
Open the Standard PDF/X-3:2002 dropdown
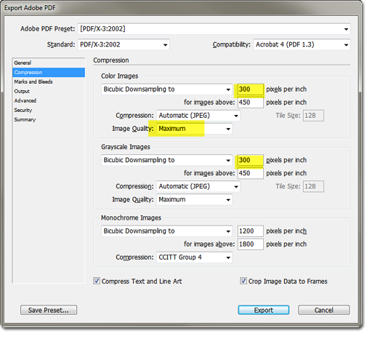tap(124, 44)
